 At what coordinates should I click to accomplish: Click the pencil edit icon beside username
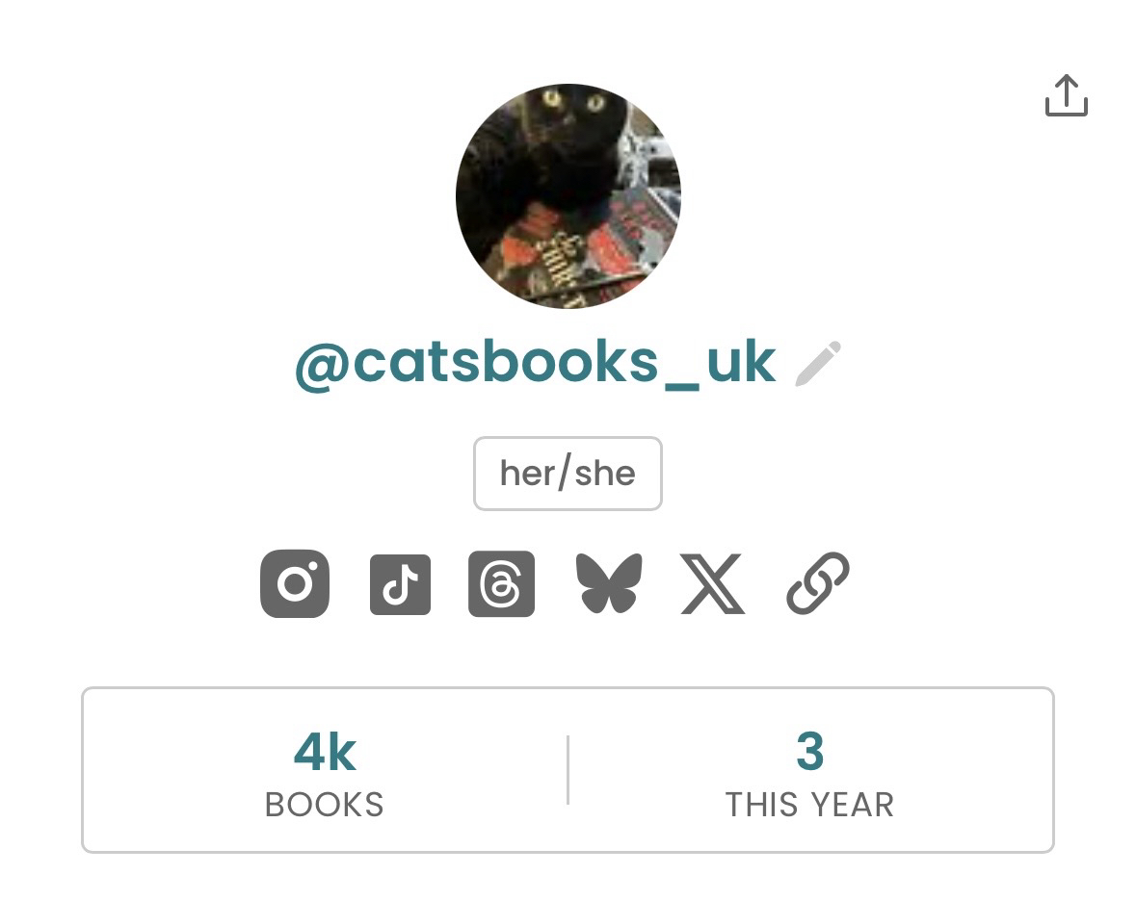[x=818, y=364]
